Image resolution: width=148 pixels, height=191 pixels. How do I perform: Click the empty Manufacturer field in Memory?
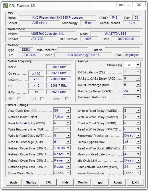[x=73, y=50]
